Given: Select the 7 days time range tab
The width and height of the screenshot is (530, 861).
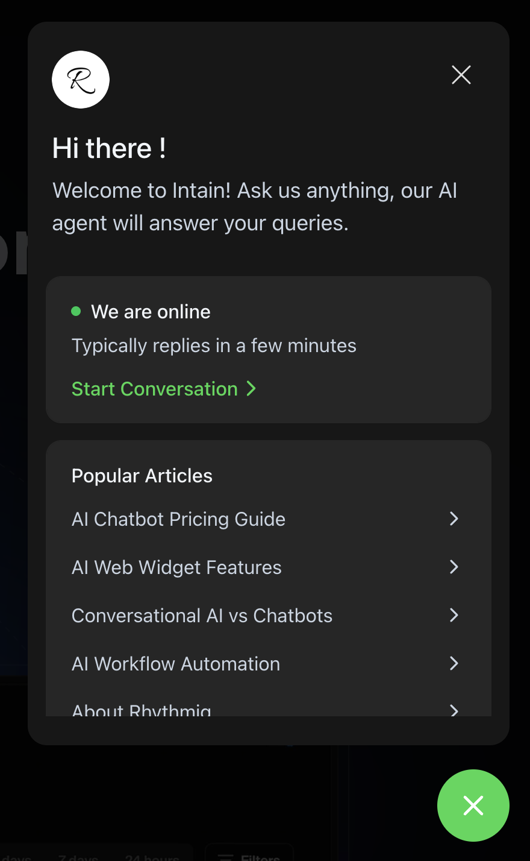Looking at the screenshot, I should point(78,857).
